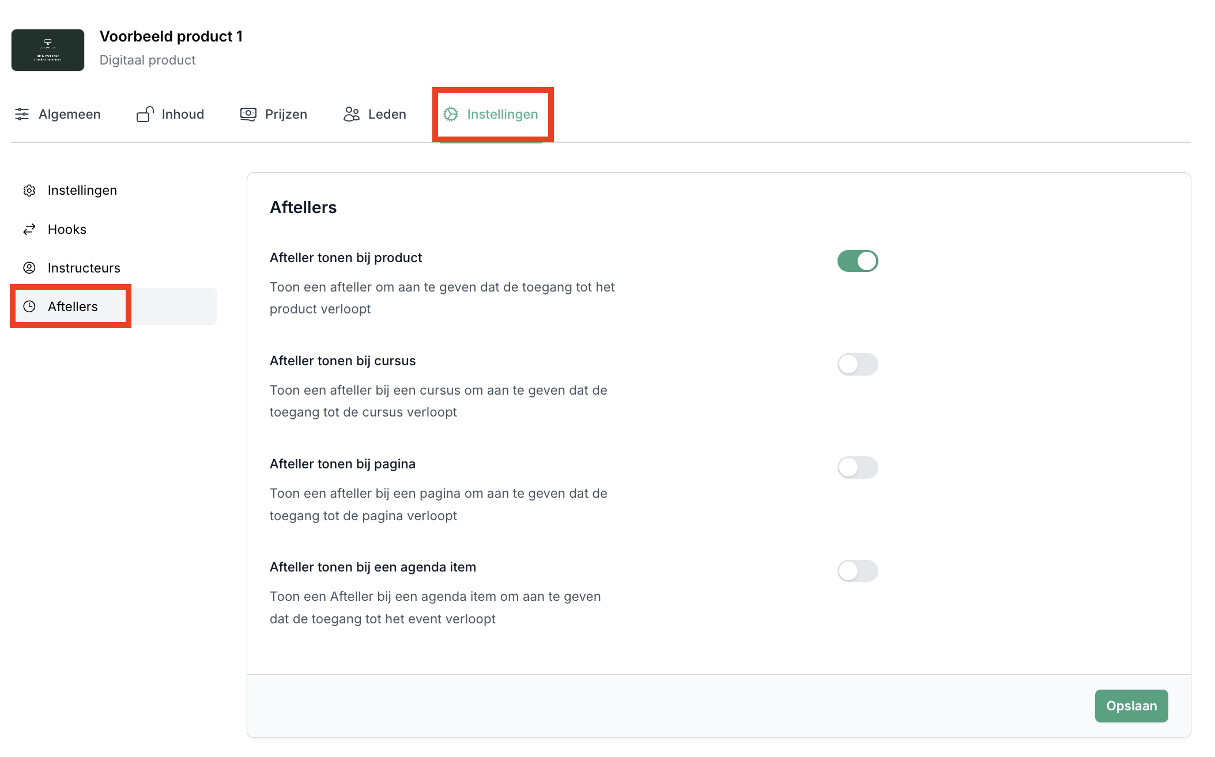Enable Afteller tonen bij pagina toggle
This screenshot has width=1215, height=757.
point(857,467)
